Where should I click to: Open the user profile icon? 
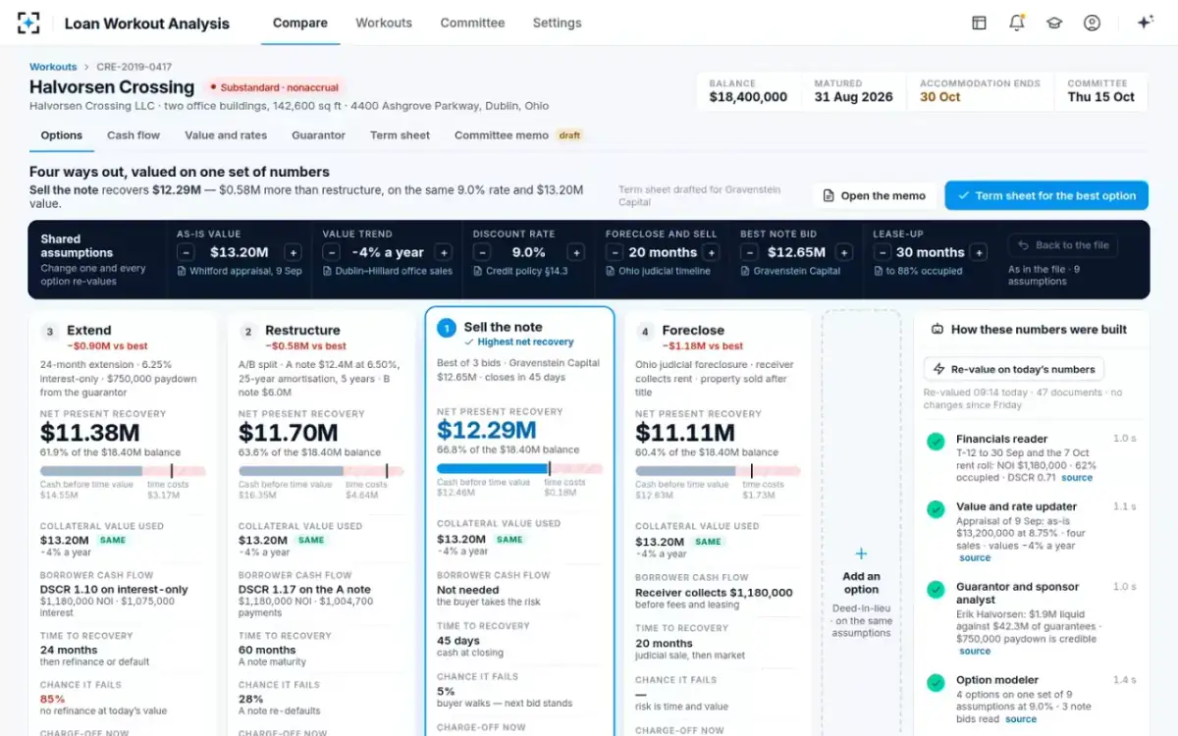[x=1092, y=23]
